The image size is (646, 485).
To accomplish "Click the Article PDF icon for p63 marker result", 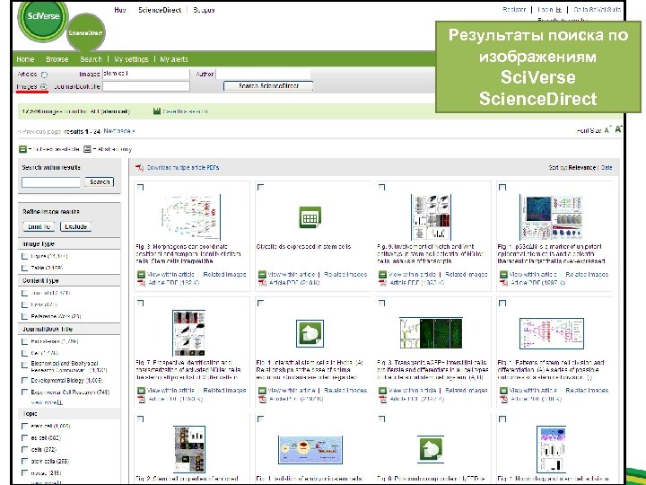I will coord(503,283).
